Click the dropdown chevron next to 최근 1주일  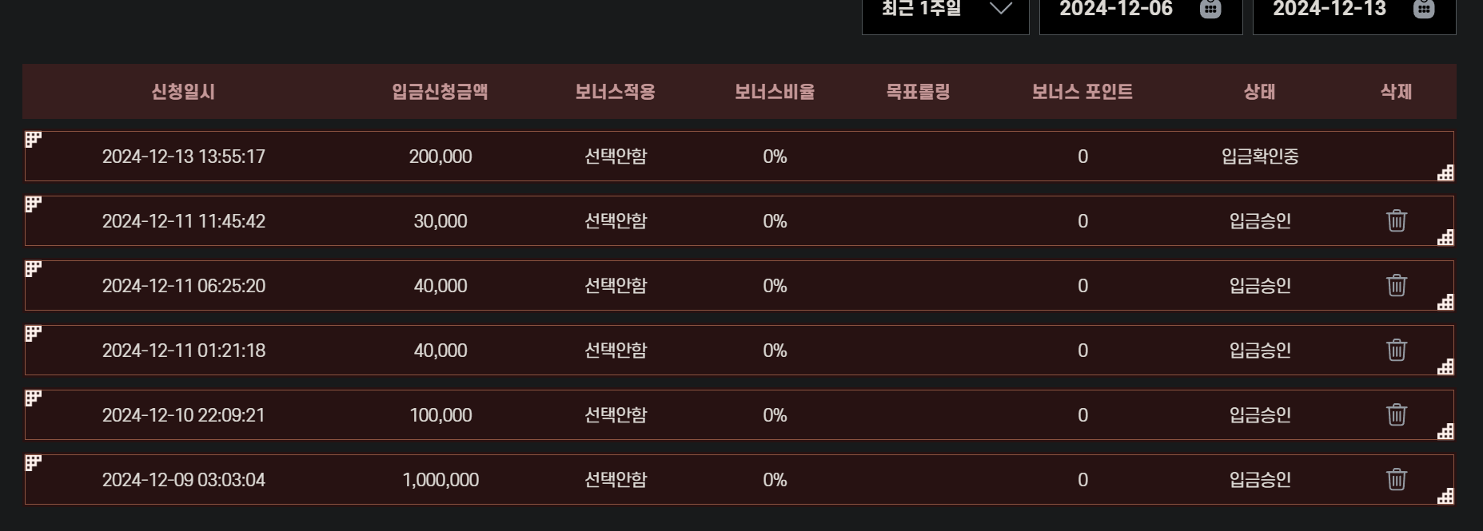coord(1001,9)
